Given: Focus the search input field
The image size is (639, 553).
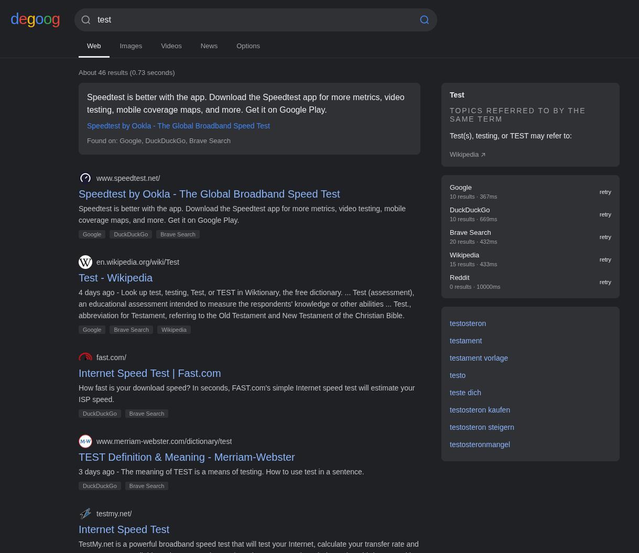Looking at the screenshot, I should tap(256, 20).
